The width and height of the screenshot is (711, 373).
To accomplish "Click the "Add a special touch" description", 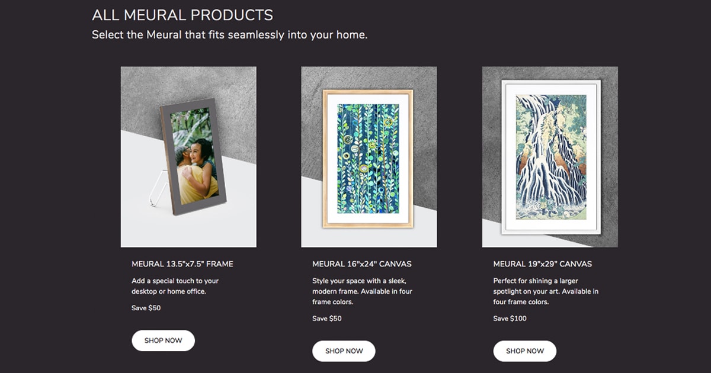I will click(x=175, y=286).
